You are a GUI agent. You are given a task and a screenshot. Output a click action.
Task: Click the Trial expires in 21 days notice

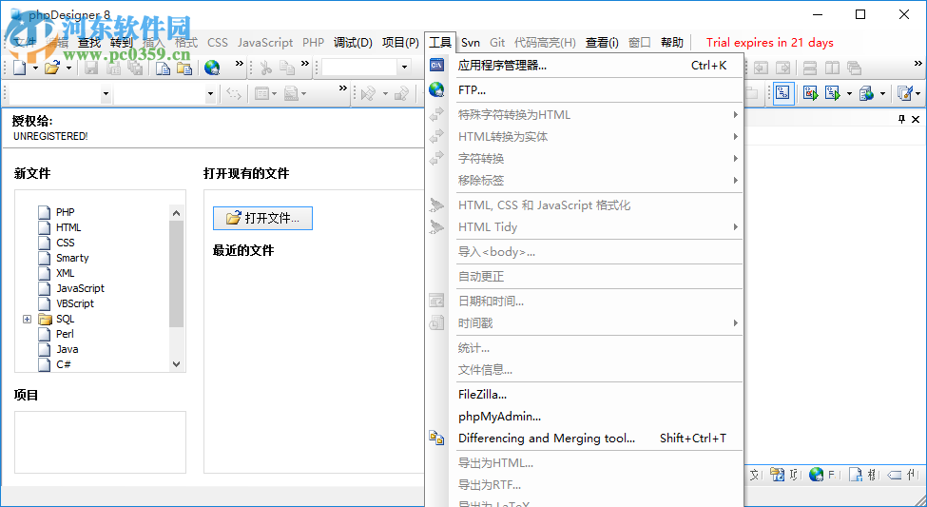tap(770, 43)
